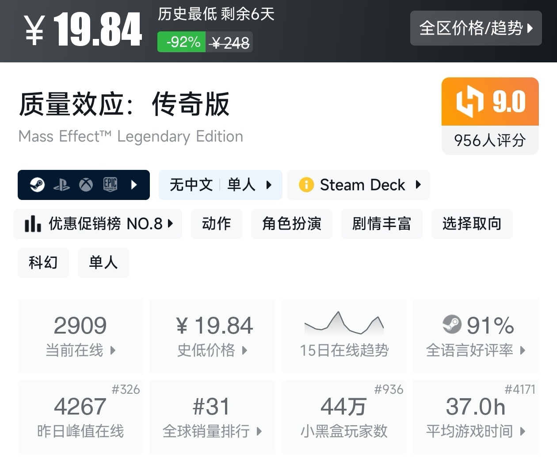Select the 角色扮演 genre tag
Image resolution: width=557 pixels, height=457 pixels.
coord(291,224)
